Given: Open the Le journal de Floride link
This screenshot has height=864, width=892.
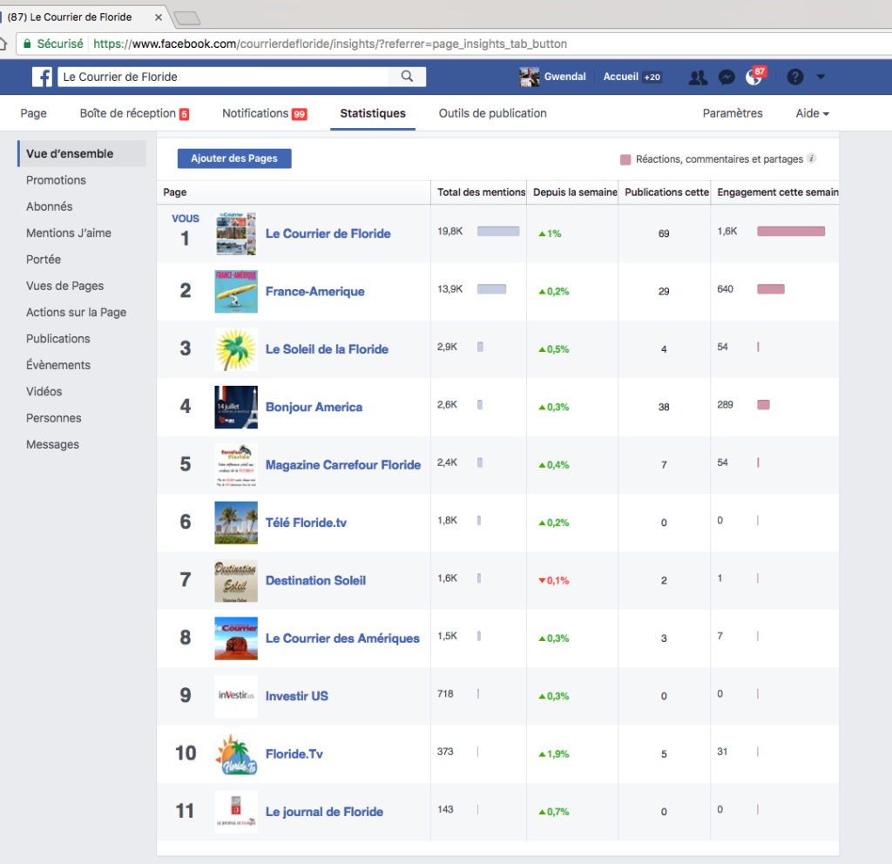Looking at the screenshot, I should tap(324, 813).
